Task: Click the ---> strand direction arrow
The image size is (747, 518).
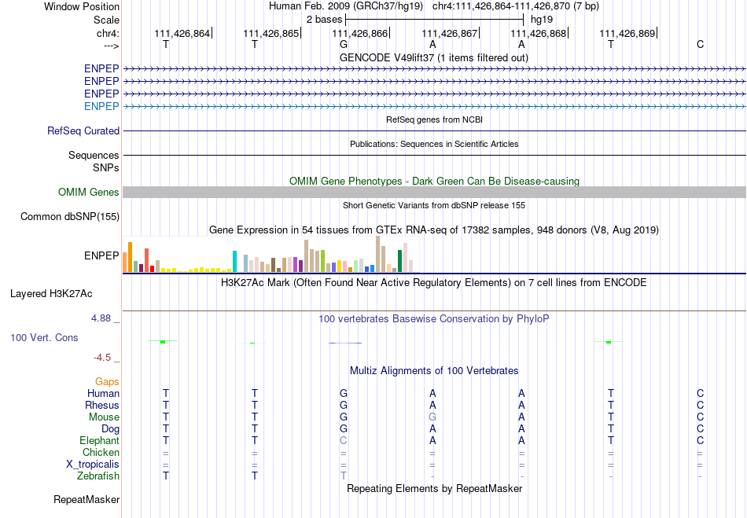Action: pos(111,46)
